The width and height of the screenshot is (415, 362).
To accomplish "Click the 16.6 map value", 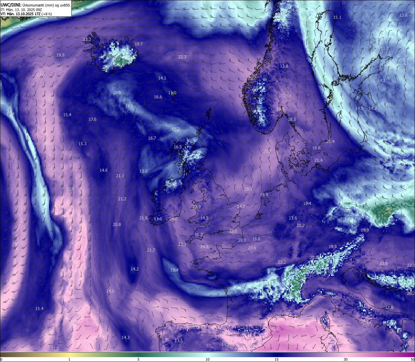I will pos(158,97).
